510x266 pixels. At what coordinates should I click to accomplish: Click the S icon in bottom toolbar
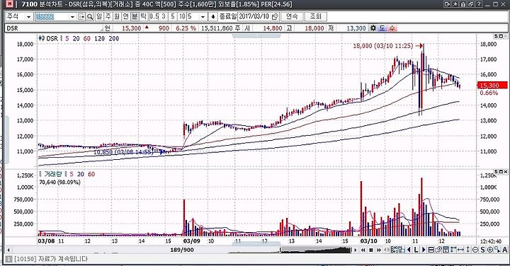point(482,250)
